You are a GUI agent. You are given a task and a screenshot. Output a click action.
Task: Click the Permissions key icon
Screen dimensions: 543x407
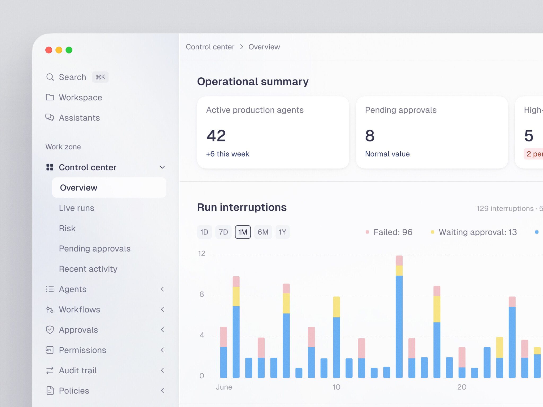[50, 350]
